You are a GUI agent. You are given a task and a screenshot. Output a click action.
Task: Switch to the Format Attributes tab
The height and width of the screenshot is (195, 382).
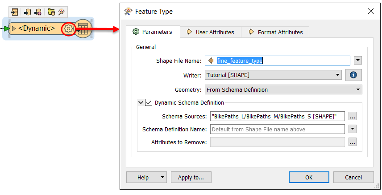coord(275,32)
